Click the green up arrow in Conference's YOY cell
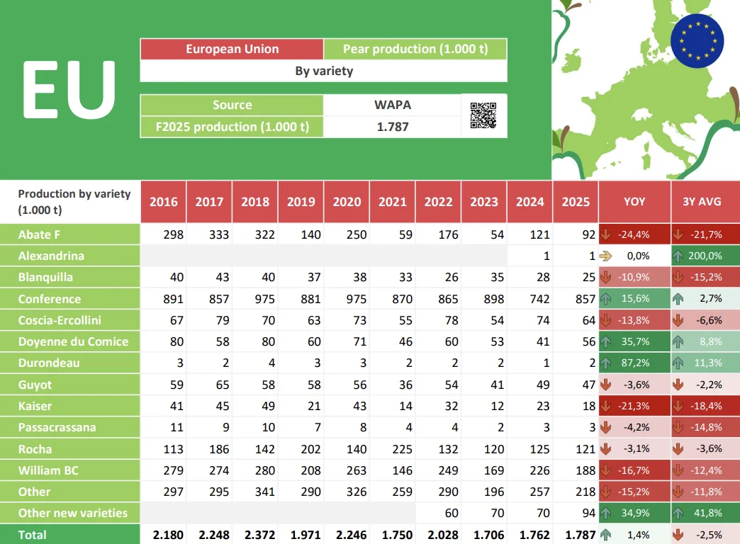The image size is (740, 544). (x=607, y=299)
